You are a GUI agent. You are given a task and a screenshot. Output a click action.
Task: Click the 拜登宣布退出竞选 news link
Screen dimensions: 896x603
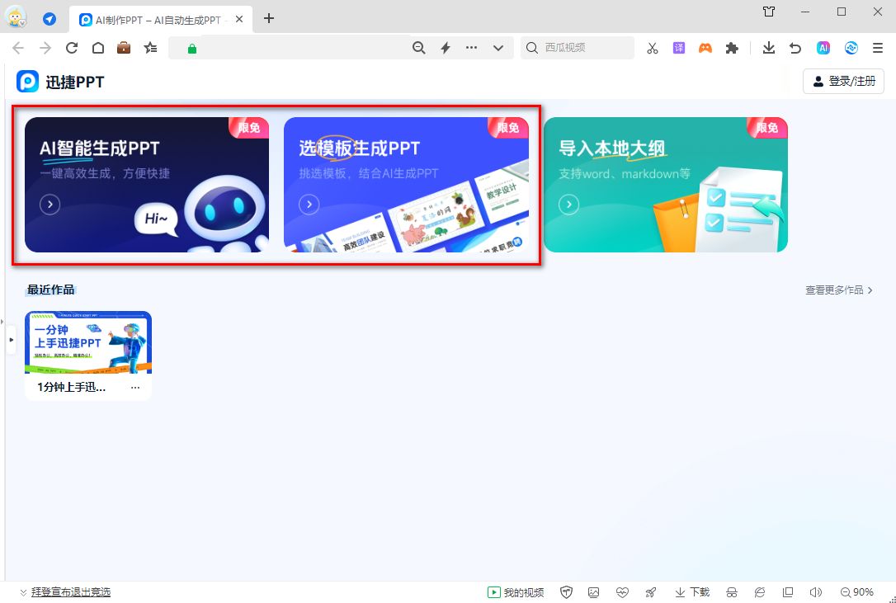click(71, 592)
